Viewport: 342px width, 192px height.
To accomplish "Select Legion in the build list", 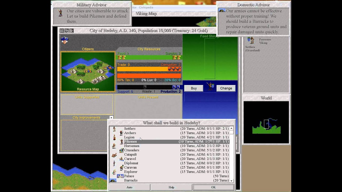I will click(x=176, y=137).
